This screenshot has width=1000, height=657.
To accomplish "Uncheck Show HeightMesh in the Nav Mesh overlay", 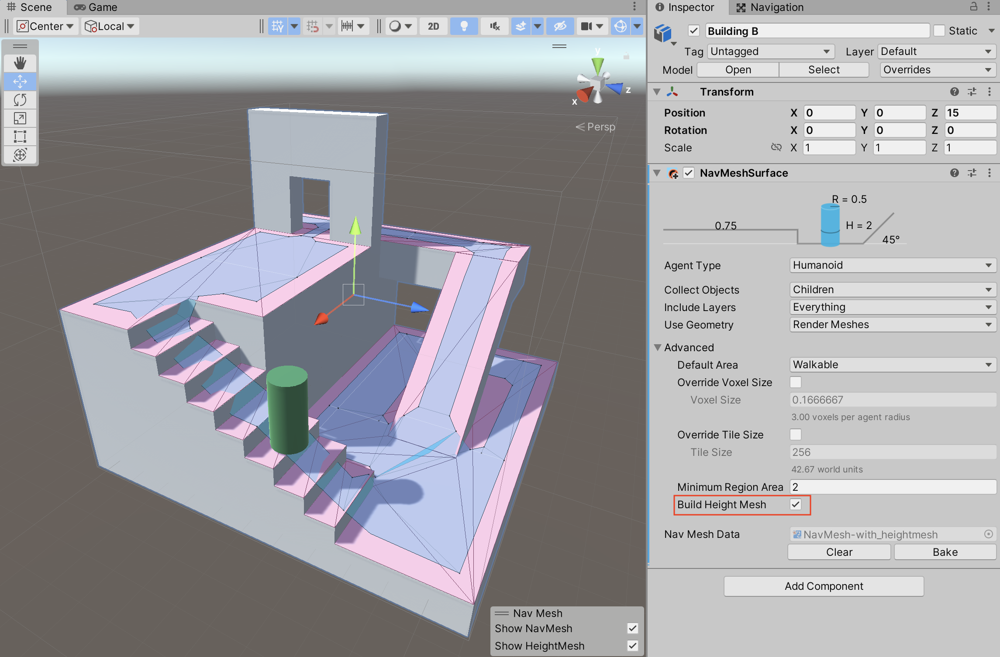I will coord(632,646).
